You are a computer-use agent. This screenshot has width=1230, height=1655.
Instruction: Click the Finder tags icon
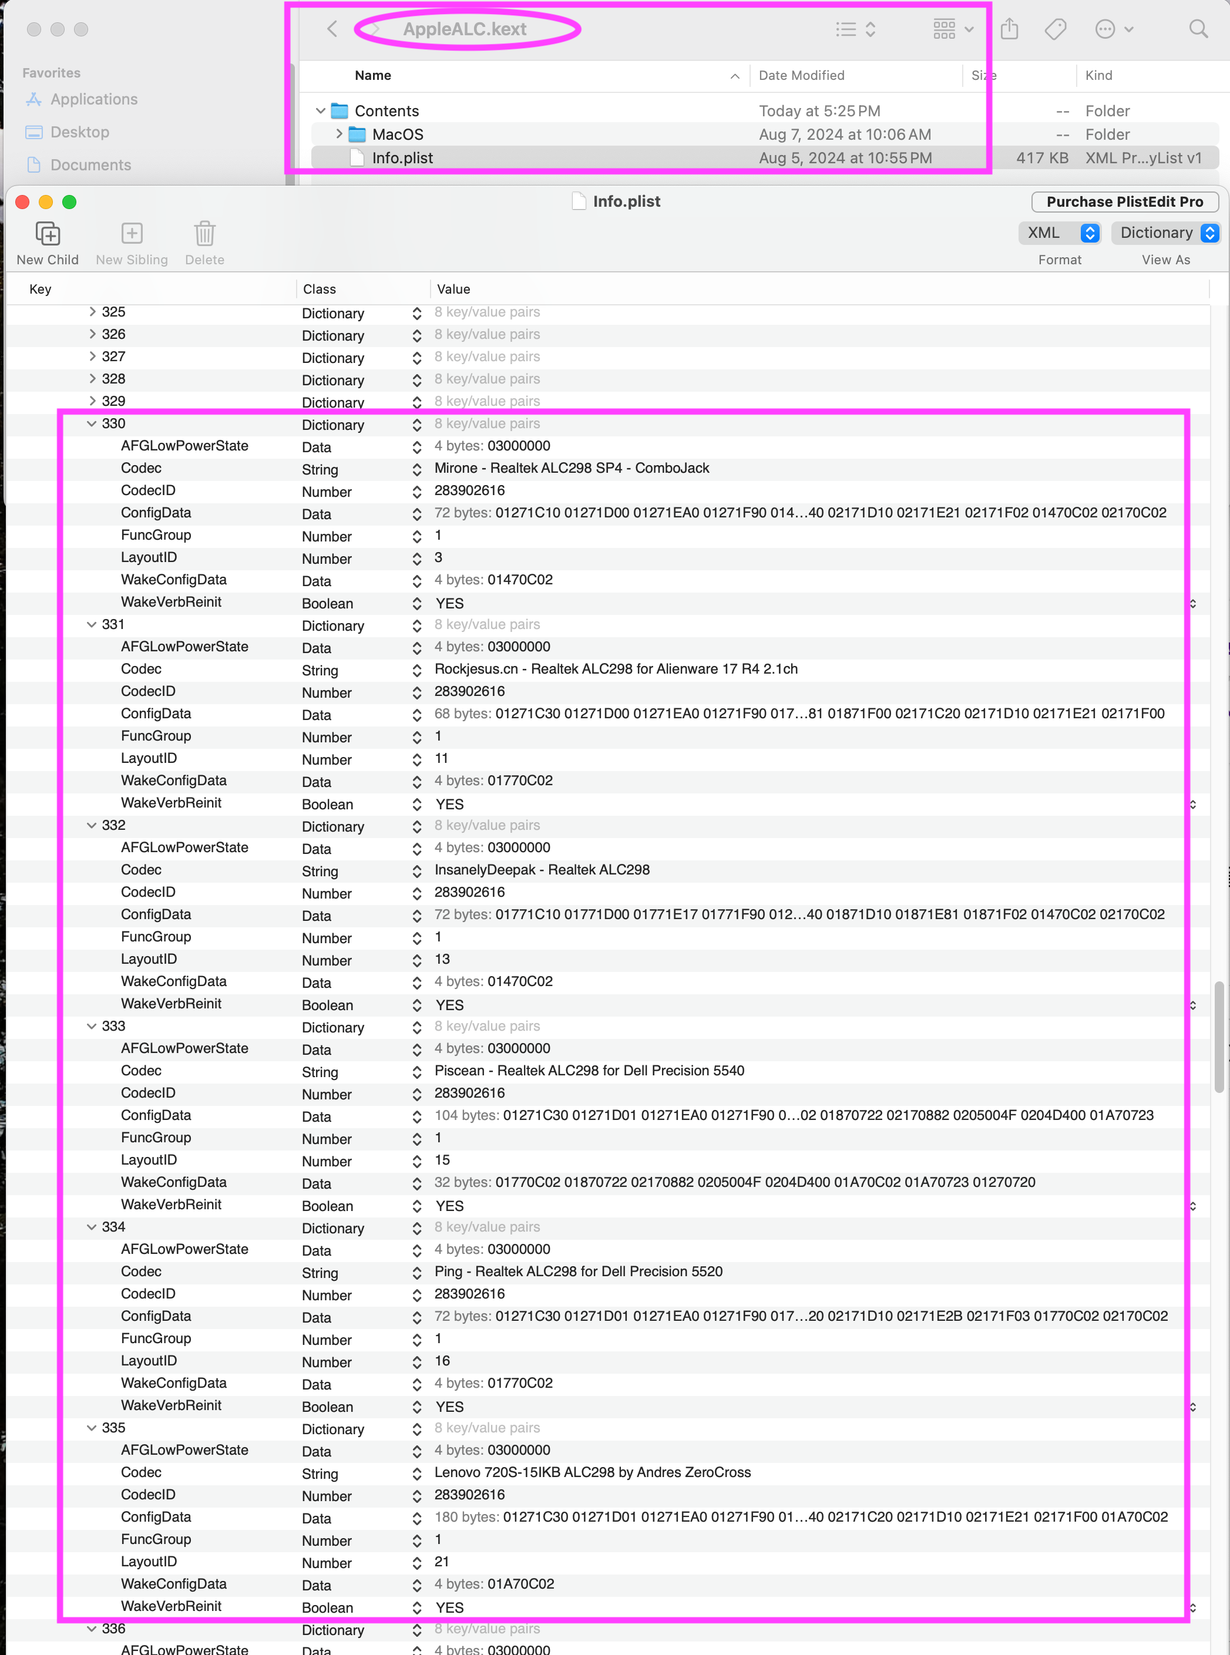coord(1056,29)
